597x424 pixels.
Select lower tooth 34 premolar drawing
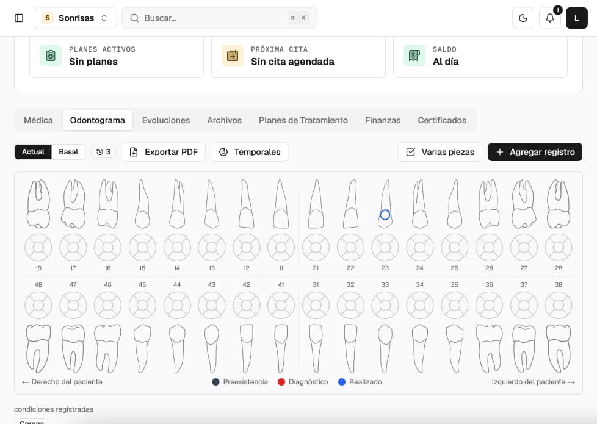pyautogui.click(x=420, y=348)
